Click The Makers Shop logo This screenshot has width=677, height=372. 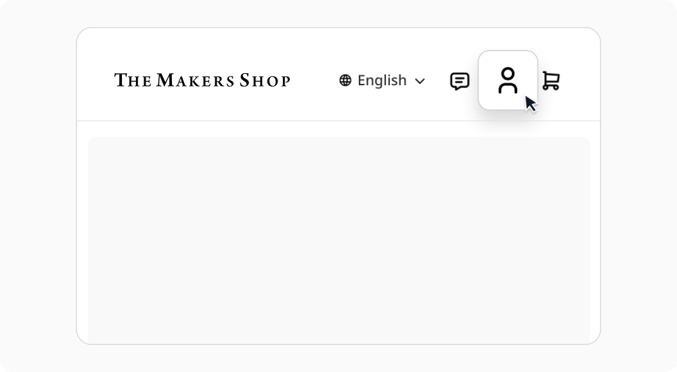pos(202,80)
